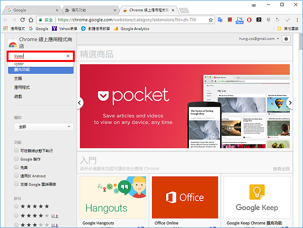
Task: Open the browser home page
Action: point(31,20)
